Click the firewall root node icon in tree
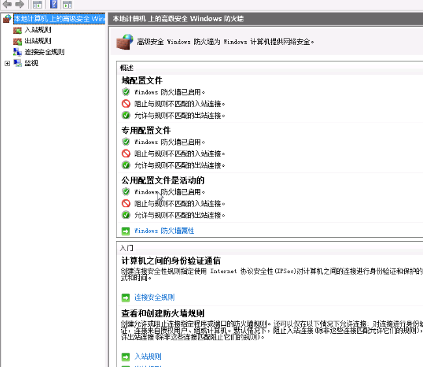423x367 pixels. tap(7, 19)
